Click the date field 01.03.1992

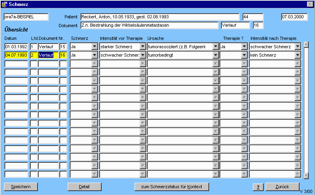click(16, 47)
